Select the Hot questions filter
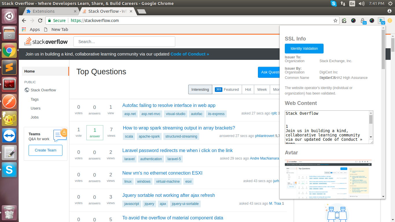Image resolution: width=395 pixels, height=222 pixels. pyautogui.click(x=248, y=89)
